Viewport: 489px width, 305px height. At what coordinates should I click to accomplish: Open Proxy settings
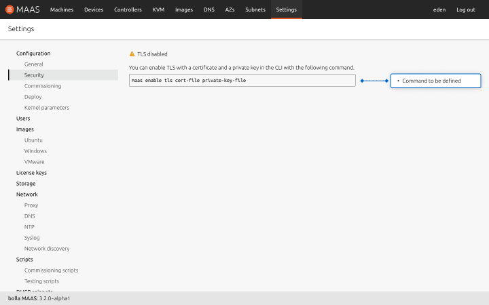[x=31, y=205]
